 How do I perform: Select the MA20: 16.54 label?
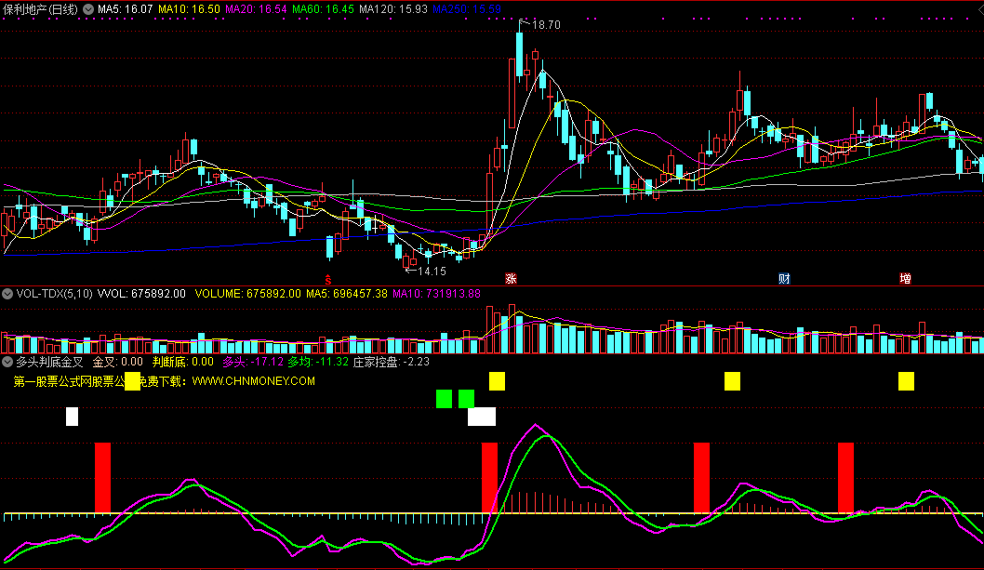256,9
